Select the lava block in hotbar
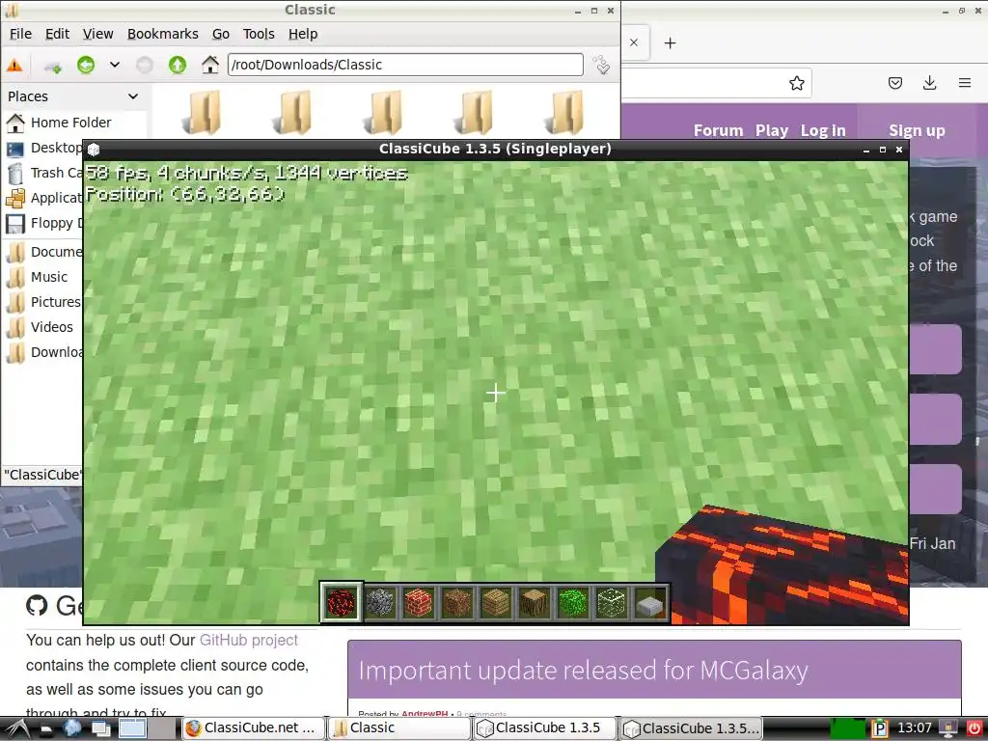The image size is (988, 741). point(341,602)
